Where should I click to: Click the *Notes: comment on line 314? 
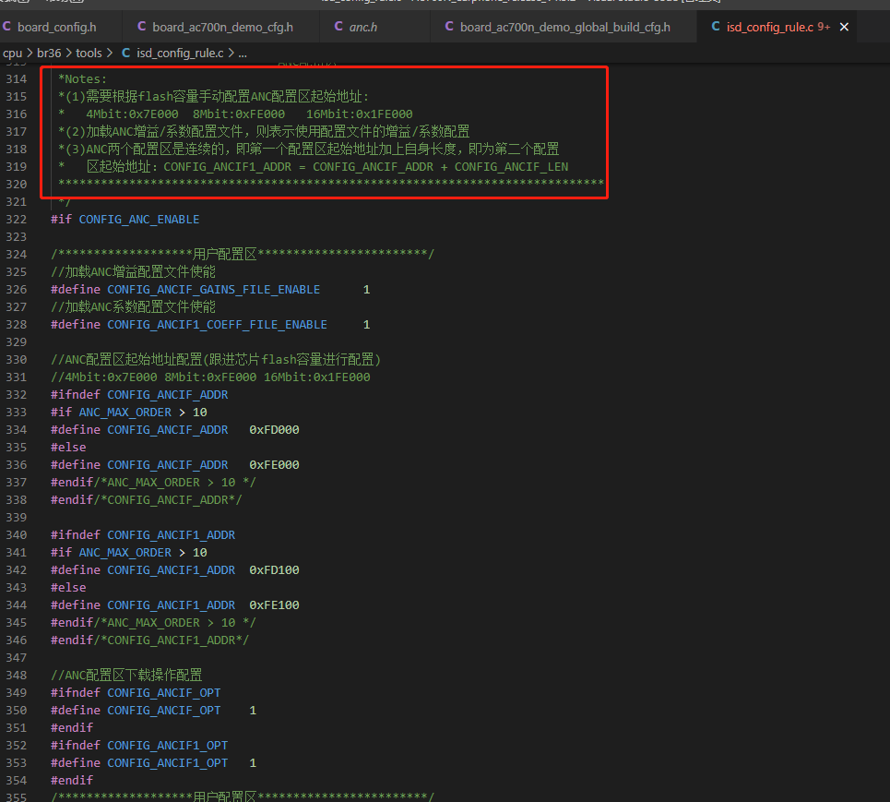pos(82,79)
